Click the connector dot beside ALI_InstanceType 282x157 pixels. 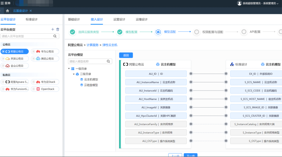tap(191, 133)
